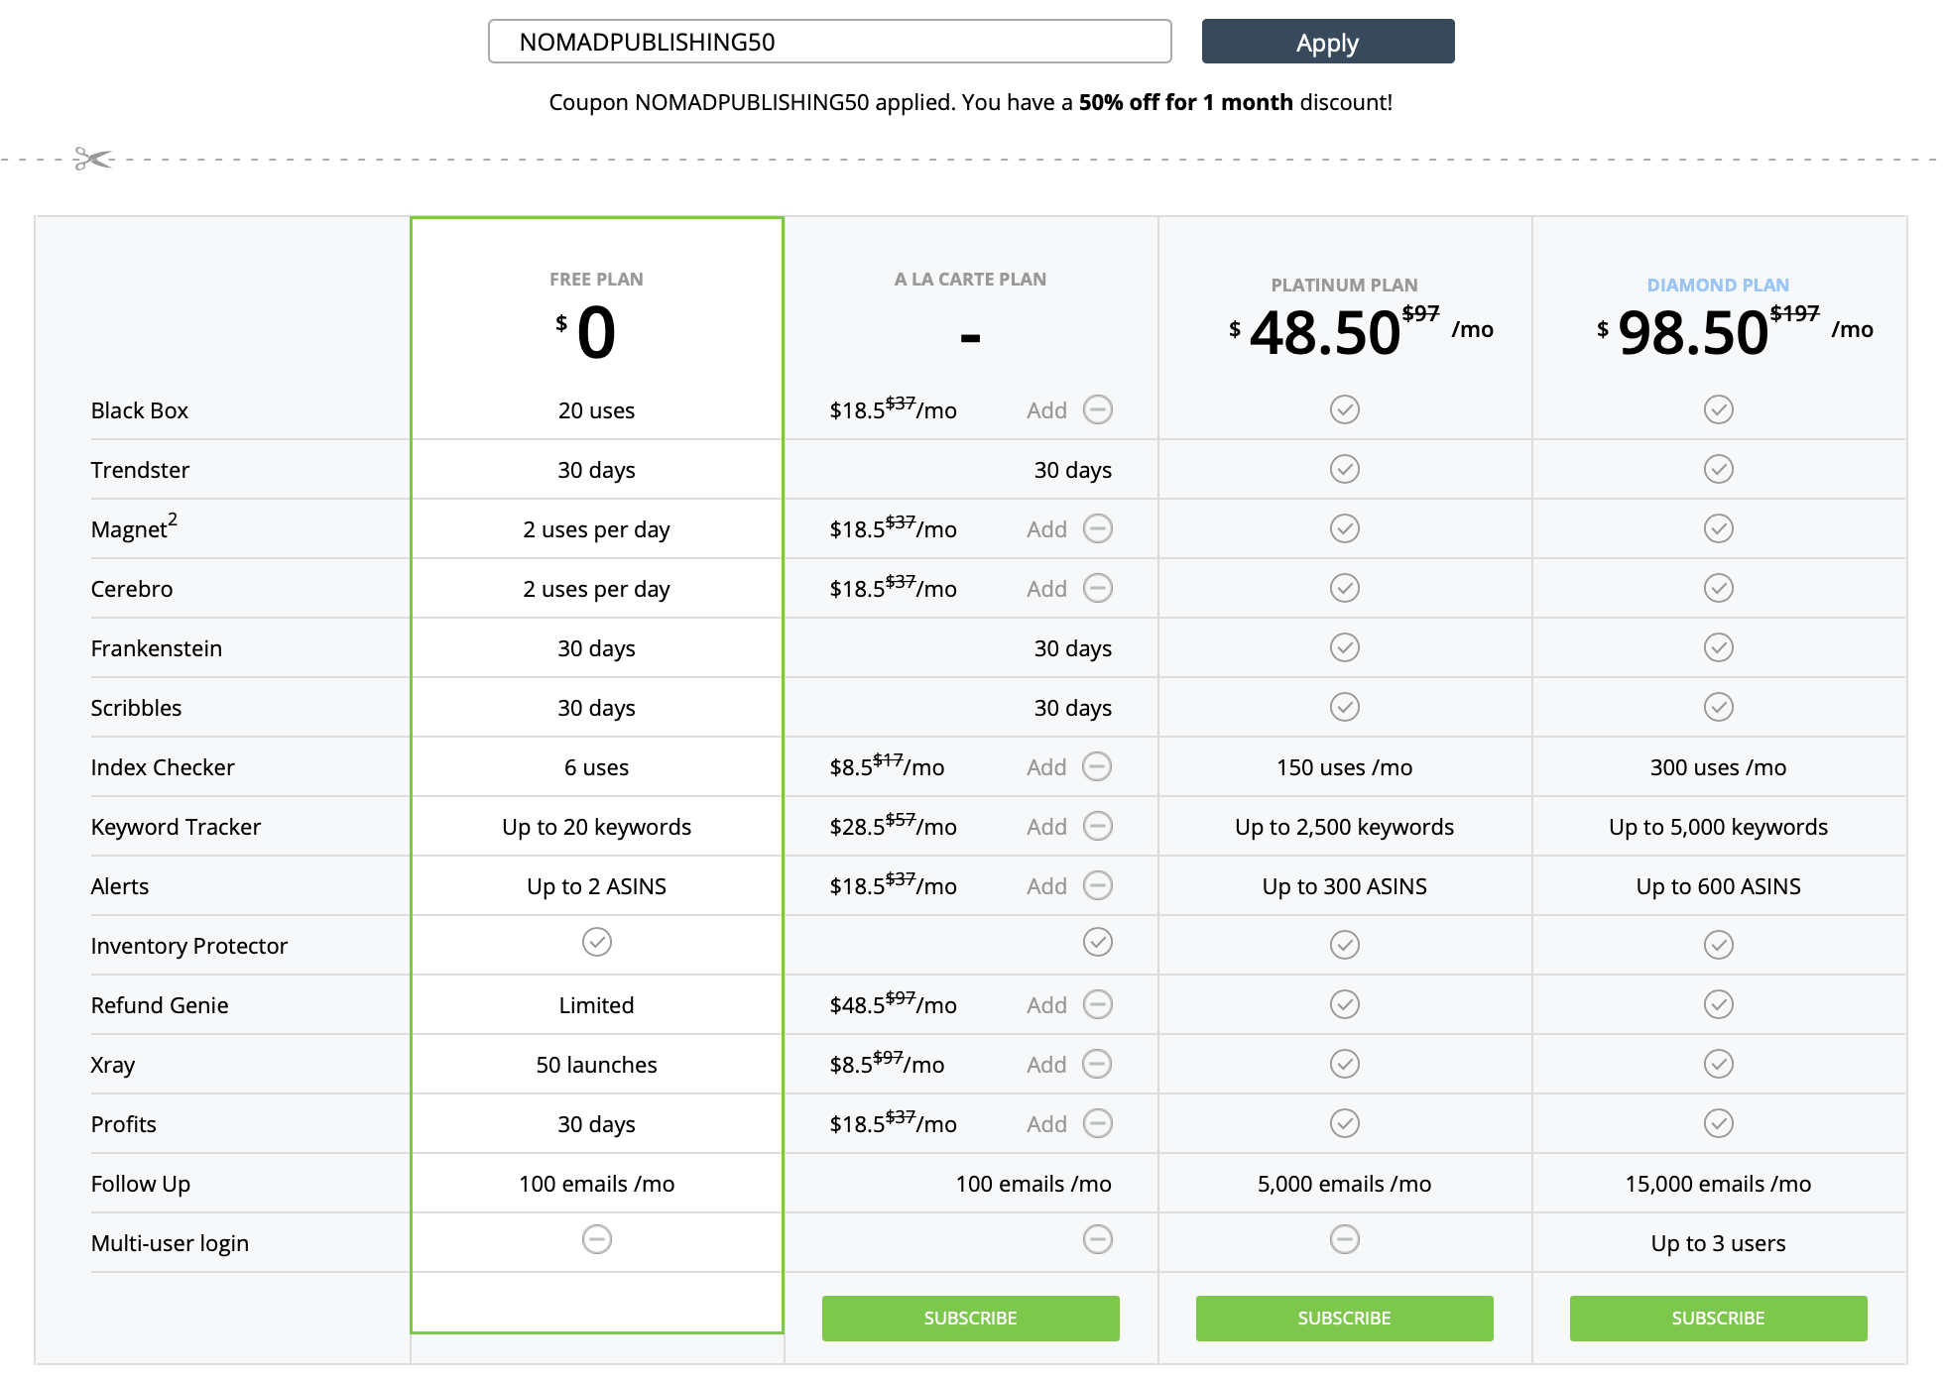Subscribe to the Platinum Plan
This screenshot has width=1943, height=1382.
(1344, 1318)
